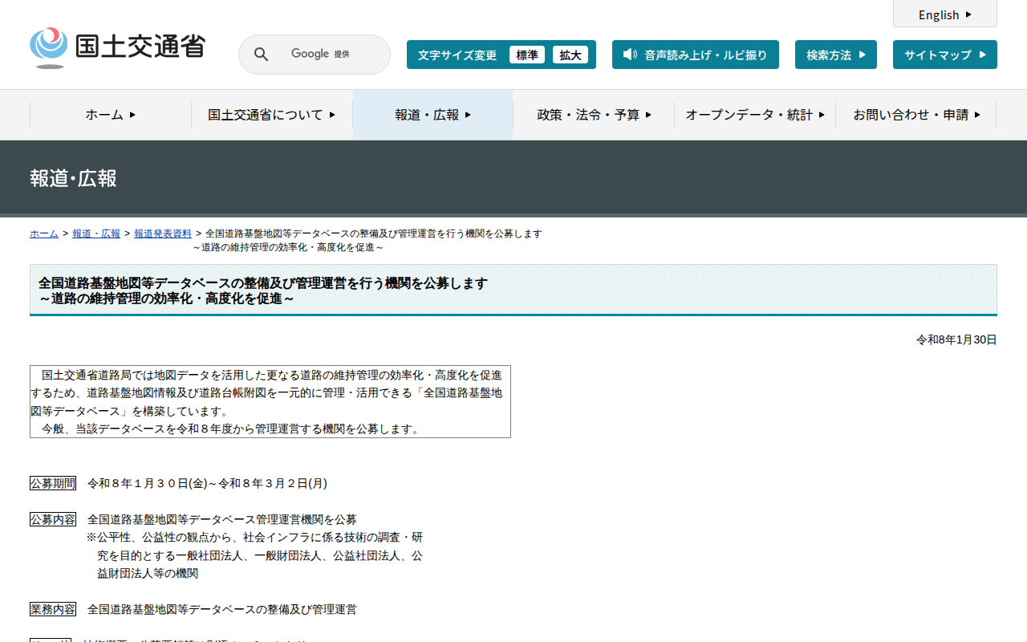Screen dimensions: 1027x642
Task: Follow the 報道発表資料 breadcrumb link
Action: (x=163, y=234)
